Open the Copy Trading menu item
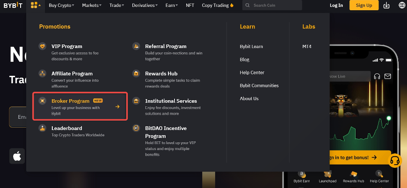This screenshot has width=407, height=188. 217,6
